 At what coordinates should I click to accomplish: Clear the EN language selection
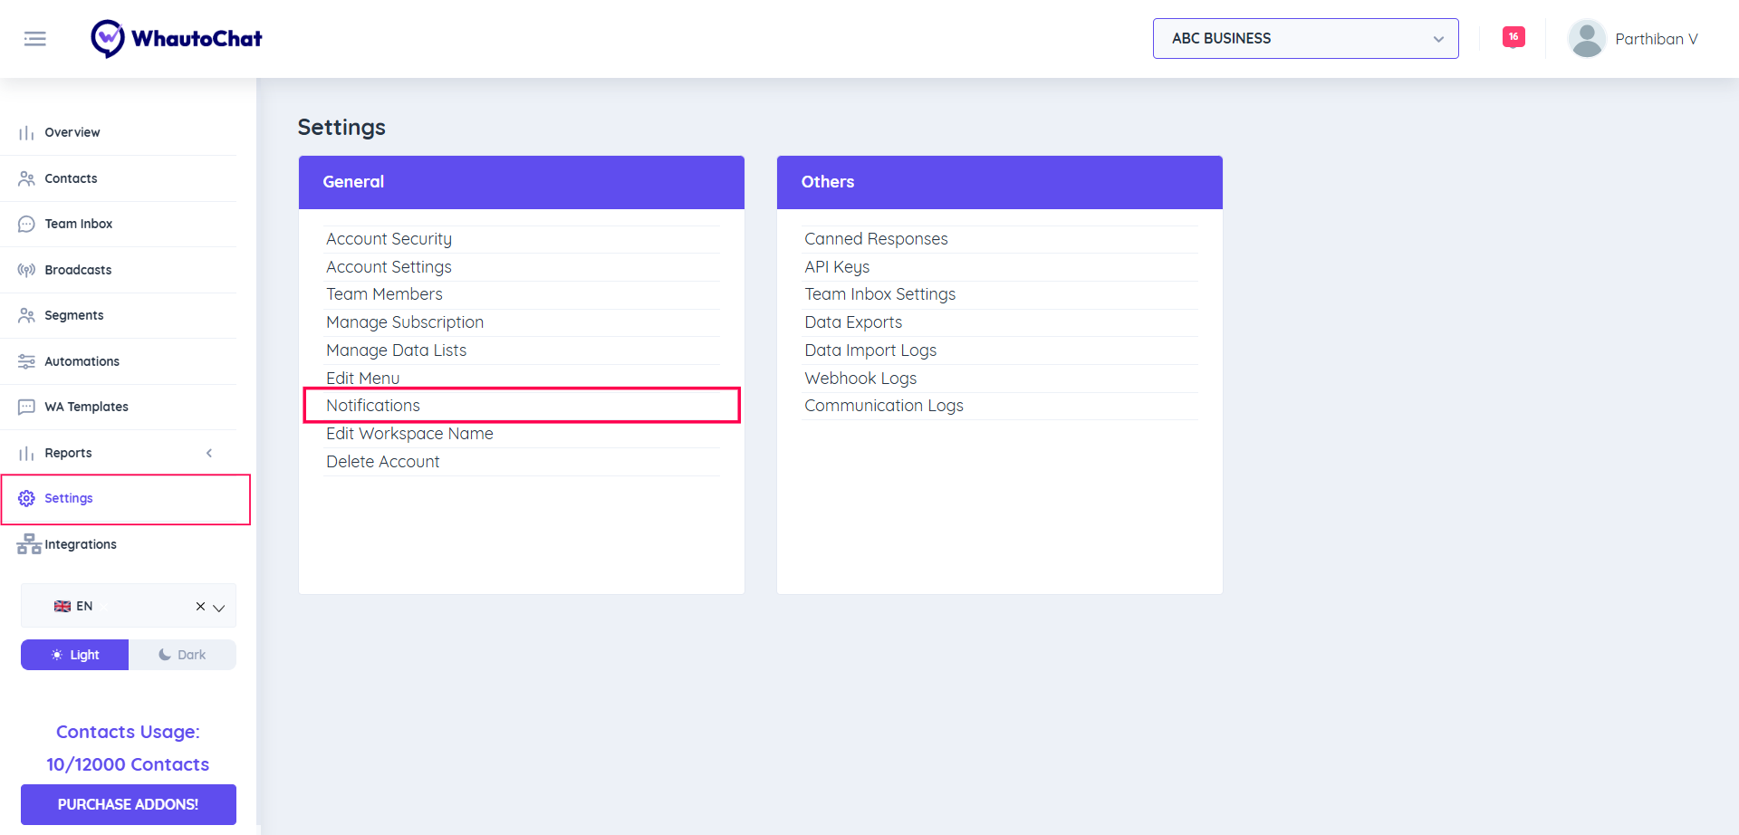[200, 607]
